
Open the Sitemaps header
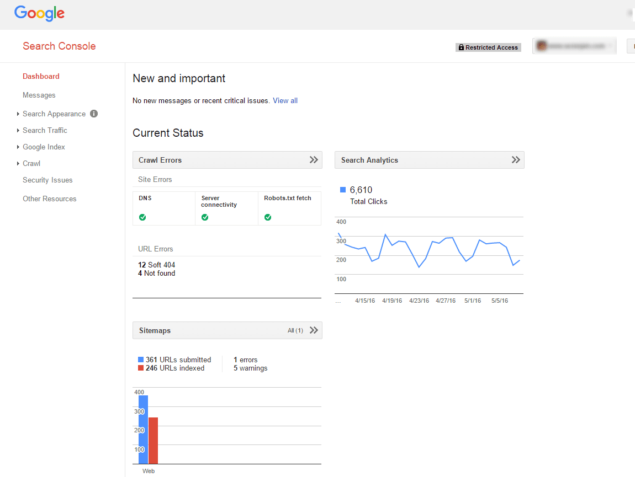coord(227,330)
